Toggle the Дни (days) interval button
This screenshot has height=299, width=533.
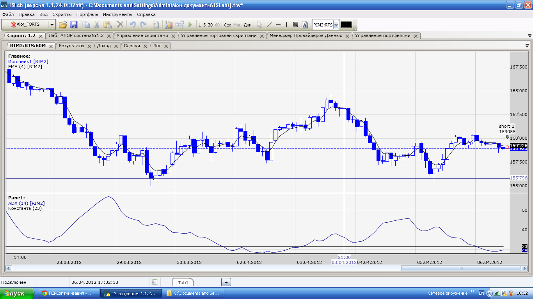point(248,25)
